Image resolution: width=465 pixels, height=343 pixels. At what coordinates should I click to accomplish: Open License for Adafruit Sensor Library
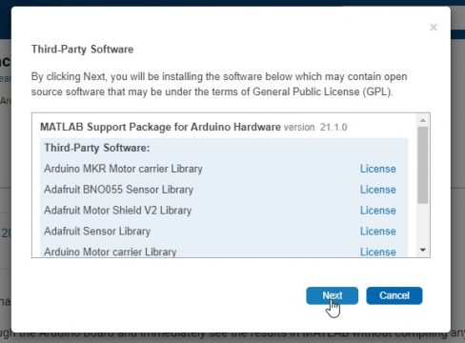click(x=378, y=232)
